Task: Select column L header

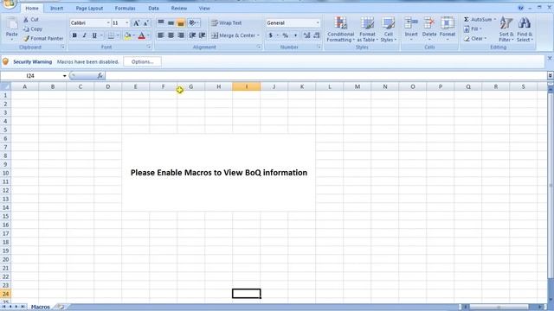Action: 330,86
